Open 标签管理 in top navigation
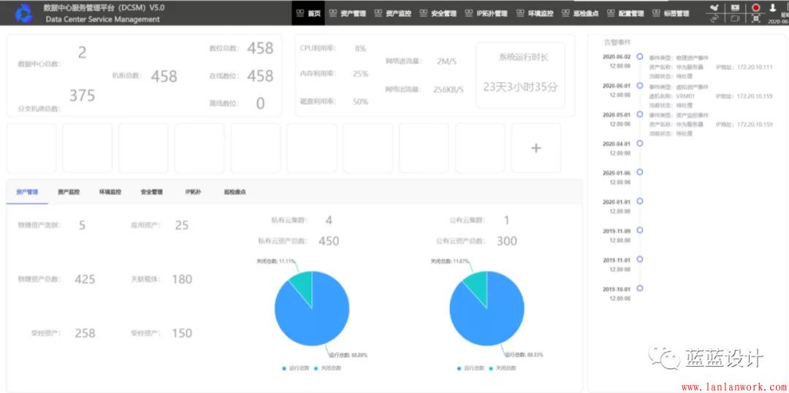This screenshot has height=393, width=789. click(x=671, y=13)
